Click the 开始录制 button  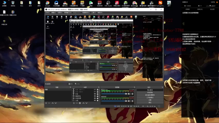click(x=150, y=92)
